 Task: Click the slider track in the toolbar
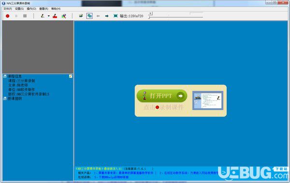[176, 17]
